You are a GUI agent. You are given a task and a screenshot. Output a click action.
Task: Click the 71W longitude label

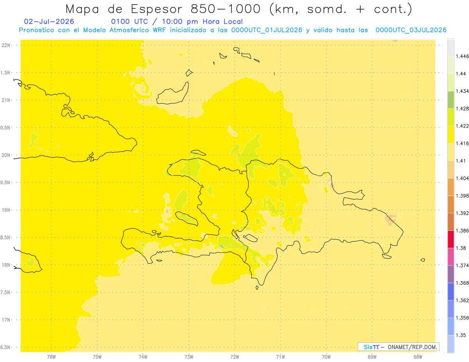(x=280, y=357)
